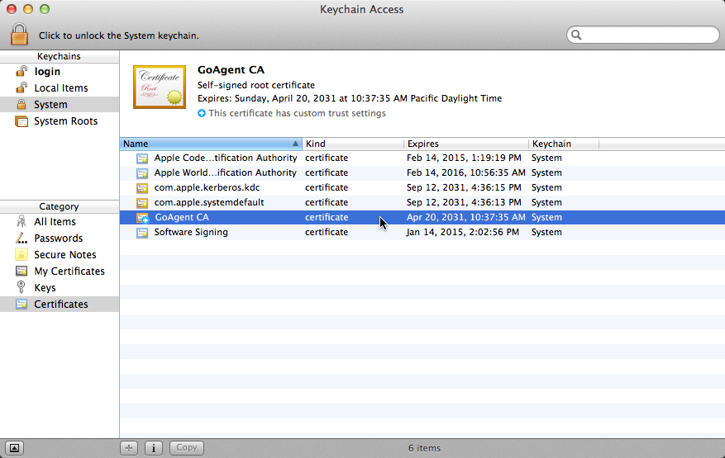This screenshot has height=458, width=725.
Task: Click the yellow minimize window button
Action: coord(28,9)
